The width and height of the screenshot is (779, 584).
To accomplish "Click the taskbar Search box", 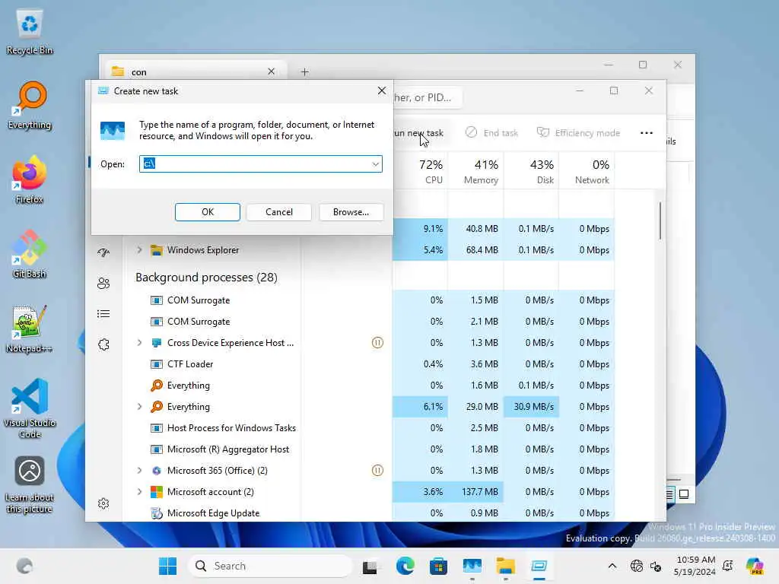I will (x=270, y=566).
